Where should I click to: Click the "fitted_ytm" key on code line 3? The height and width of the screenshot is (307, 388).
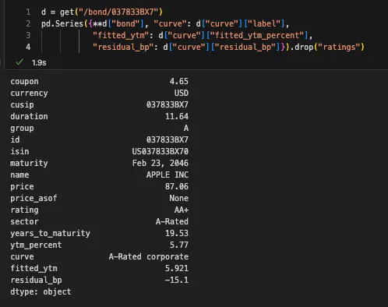coord(121,35)
